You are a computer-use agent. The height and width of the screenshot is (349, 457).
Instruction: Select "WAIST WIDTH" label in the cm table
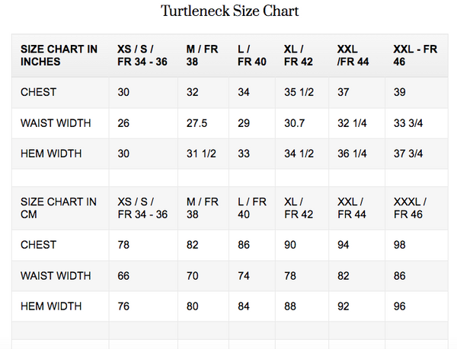click(x=56, y=275)
